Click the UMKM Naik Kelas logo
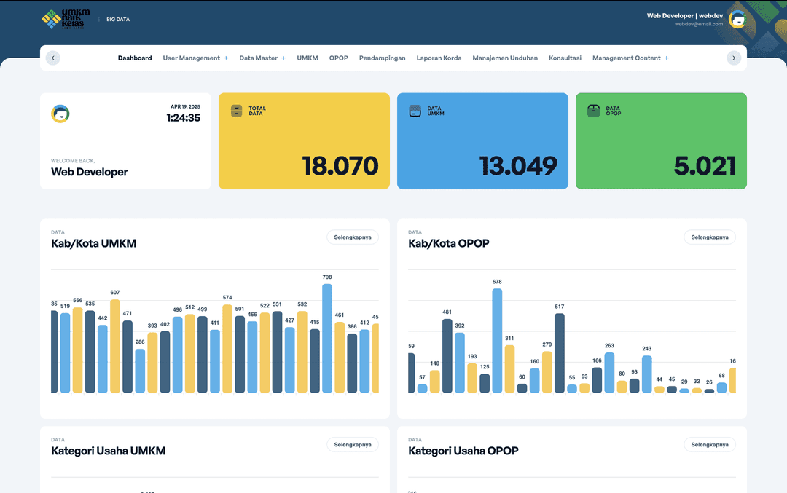Viewport: 787px width, 493px height. point(60,19)
